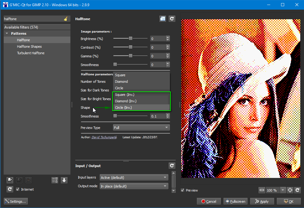Viewport: 304px width, 208px height.
Task: Reset preview zoom refresh icon
Action: click(x=297, y=190)
